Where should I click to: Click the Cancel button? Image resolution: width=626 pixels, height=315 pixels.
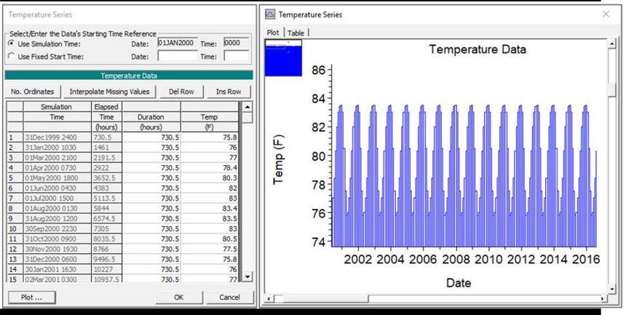tap(229, 297)
